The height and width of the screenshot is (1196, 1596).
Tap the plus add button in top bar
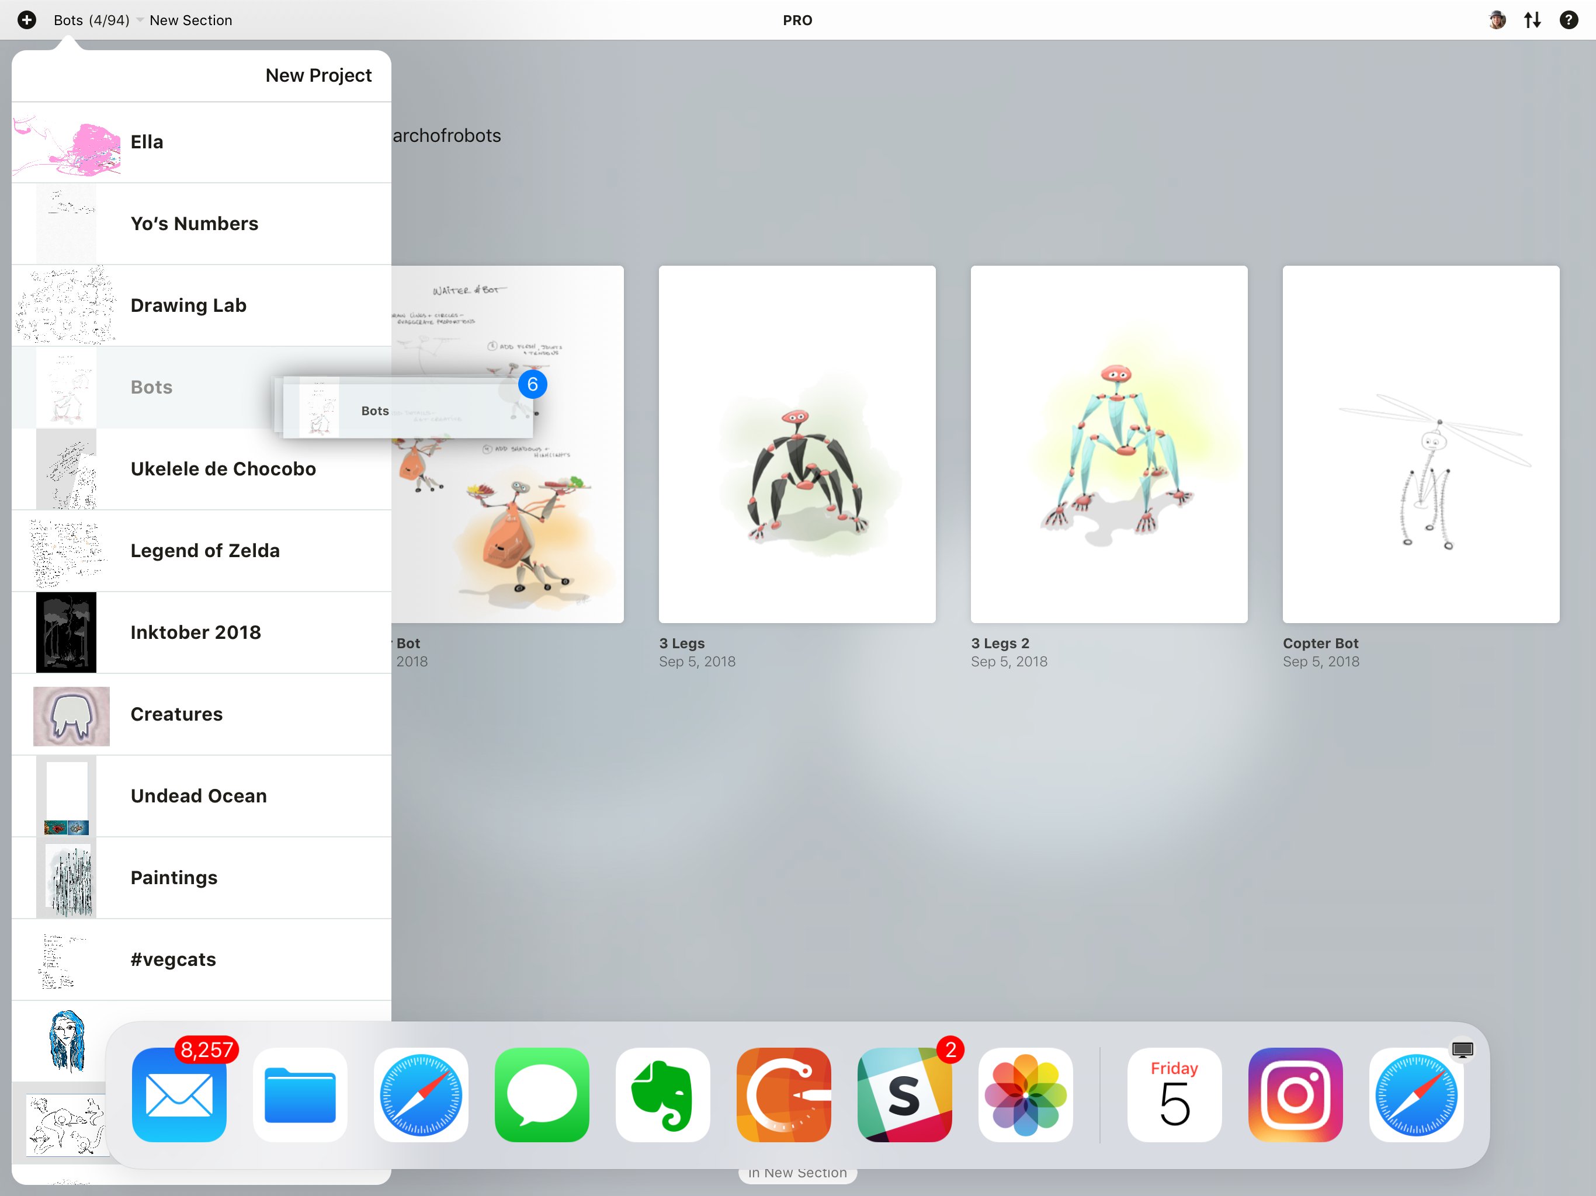(x=27, y=20)
